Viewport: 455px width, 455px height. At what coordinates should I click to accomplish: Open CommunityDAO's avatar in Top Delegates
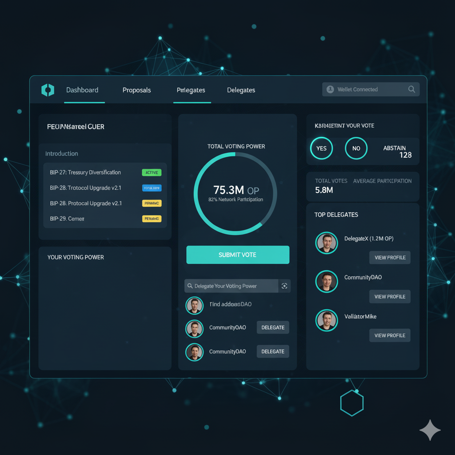pyautogui.click(x=327, y=282)
